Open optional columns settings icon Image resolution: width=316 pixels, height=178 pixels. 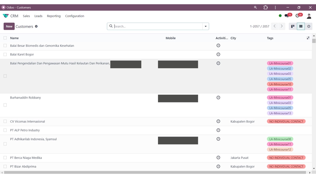coord(308,38)
